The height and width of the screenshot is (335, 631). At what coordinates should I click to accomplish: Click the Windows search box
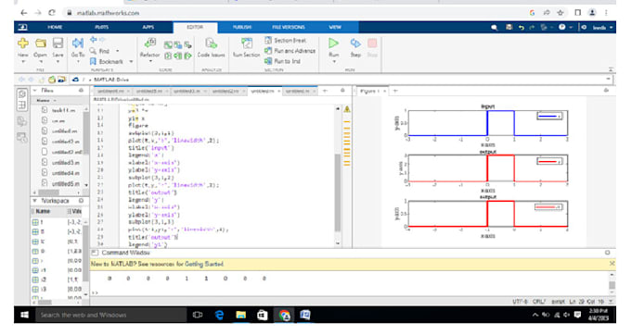[x=110, y=315]
